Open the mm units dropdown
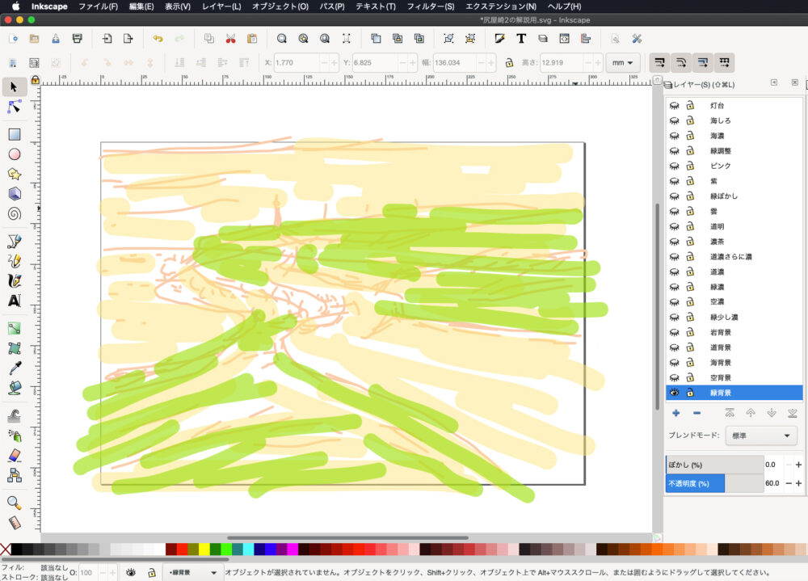The height and width of the screenshot is (581, 808). [622, 62]
